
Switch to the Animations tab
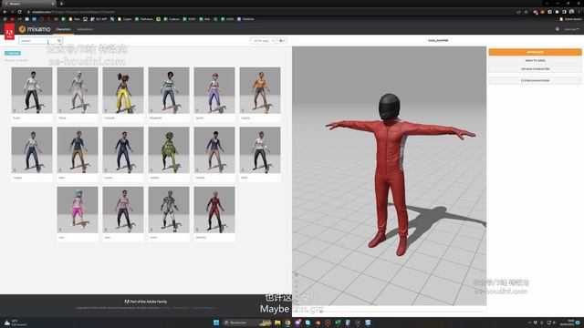click(85, 29)
